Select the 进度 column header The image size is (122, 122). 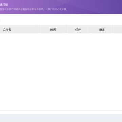[x=101, y=29]
